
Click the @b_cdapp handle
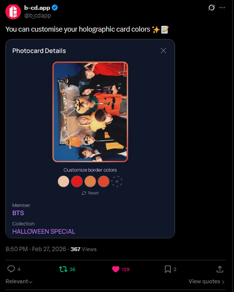tap(37, 16)
